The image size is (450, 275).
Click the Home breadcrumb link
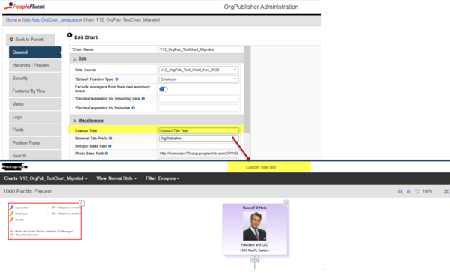11,20
